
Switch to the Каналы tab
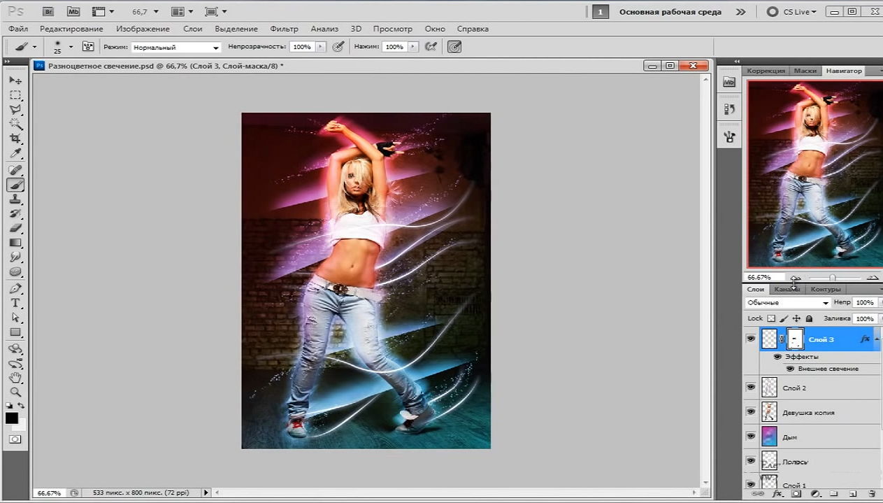coord(787,289)
